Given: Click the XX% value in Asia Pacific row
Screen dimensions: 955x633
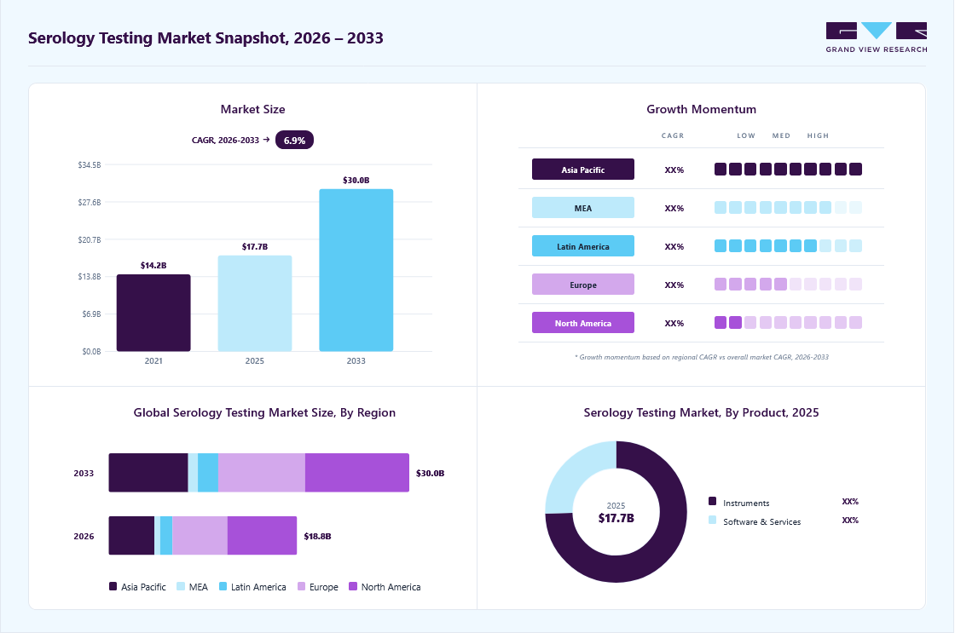Looking at the screenshot, I should (674, 170).
